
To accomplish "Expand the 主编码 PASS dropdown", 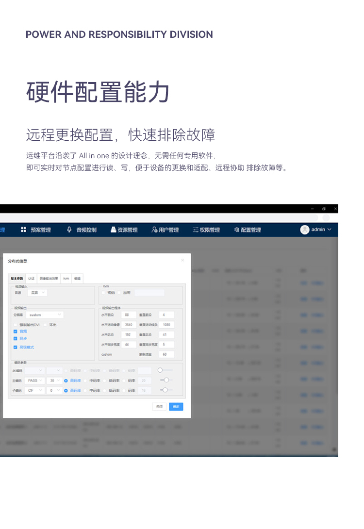I will pyautogui.click(x=35, y=380).
